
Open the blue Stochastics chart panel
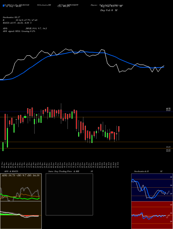(x=152, y=187)
